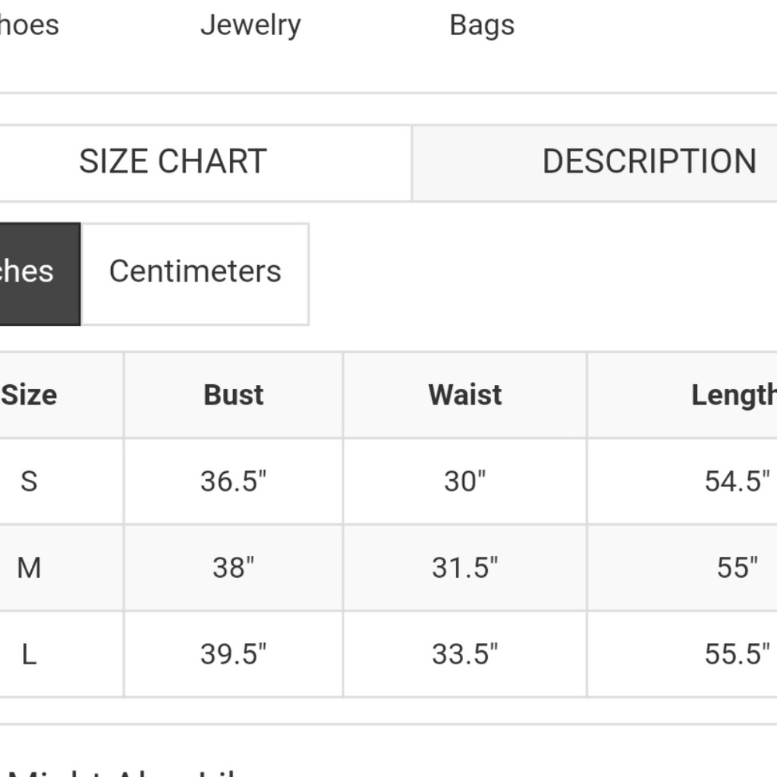777x777 pixels.
Task: Switch to the DESCRIPTION tab
Action: [650, 161]
